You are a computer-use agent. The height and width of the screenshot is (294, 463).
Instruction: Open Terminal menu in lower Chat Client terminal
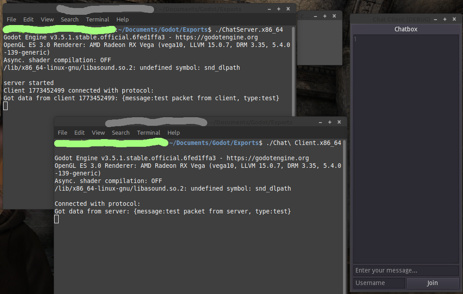149,132
